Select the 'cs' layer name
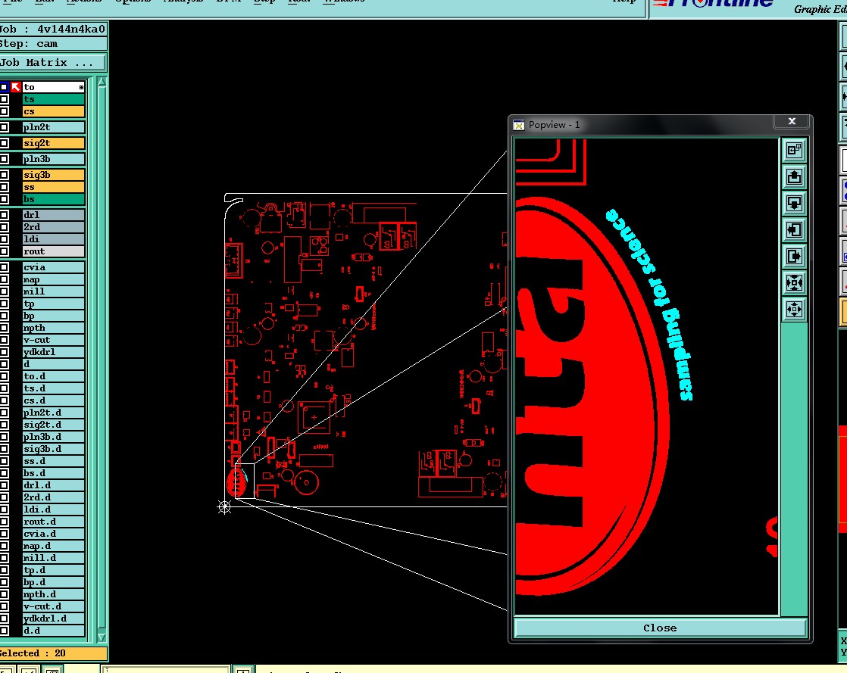847x673 pixels. [x=54, y=112]
